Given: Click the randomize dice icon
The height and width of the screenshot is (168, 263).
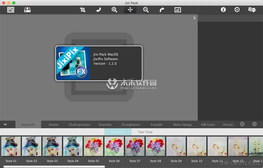Looking at the screenshot, I should [252, 10].
